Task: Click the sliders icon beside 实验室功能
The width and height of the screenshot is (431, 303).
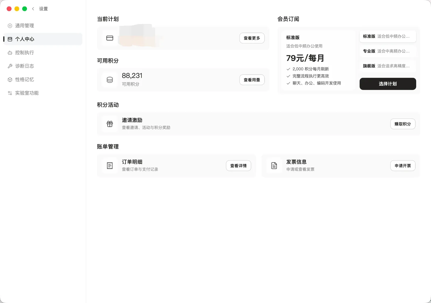Action: pos(10,93)
